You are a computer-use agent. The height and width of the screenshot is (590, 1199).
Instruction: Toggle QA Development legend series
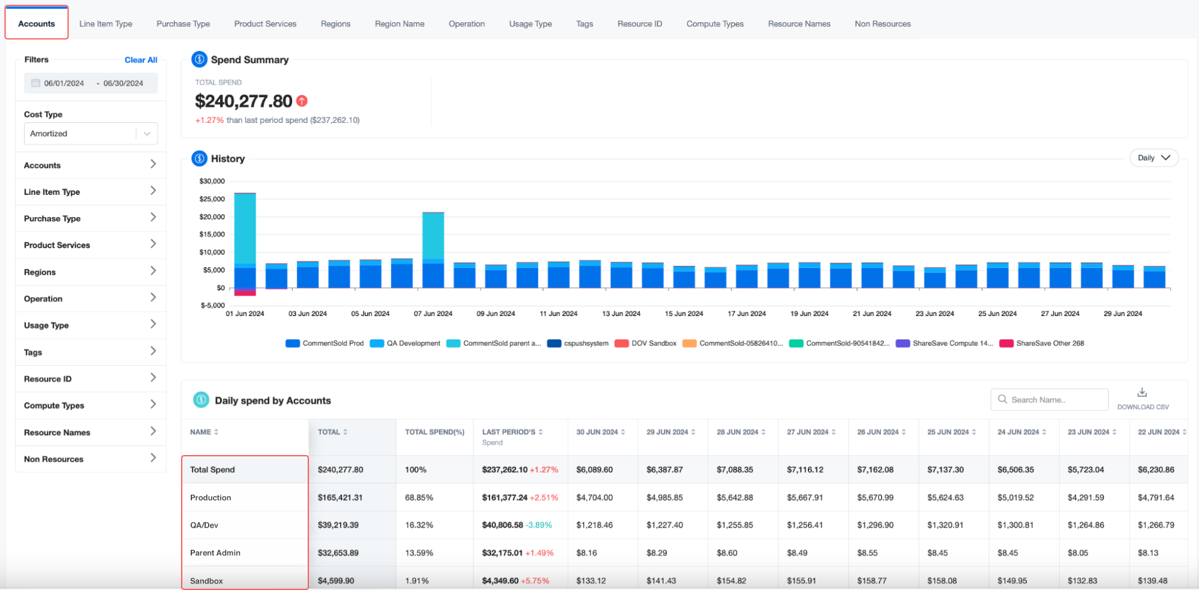point(405,344)
